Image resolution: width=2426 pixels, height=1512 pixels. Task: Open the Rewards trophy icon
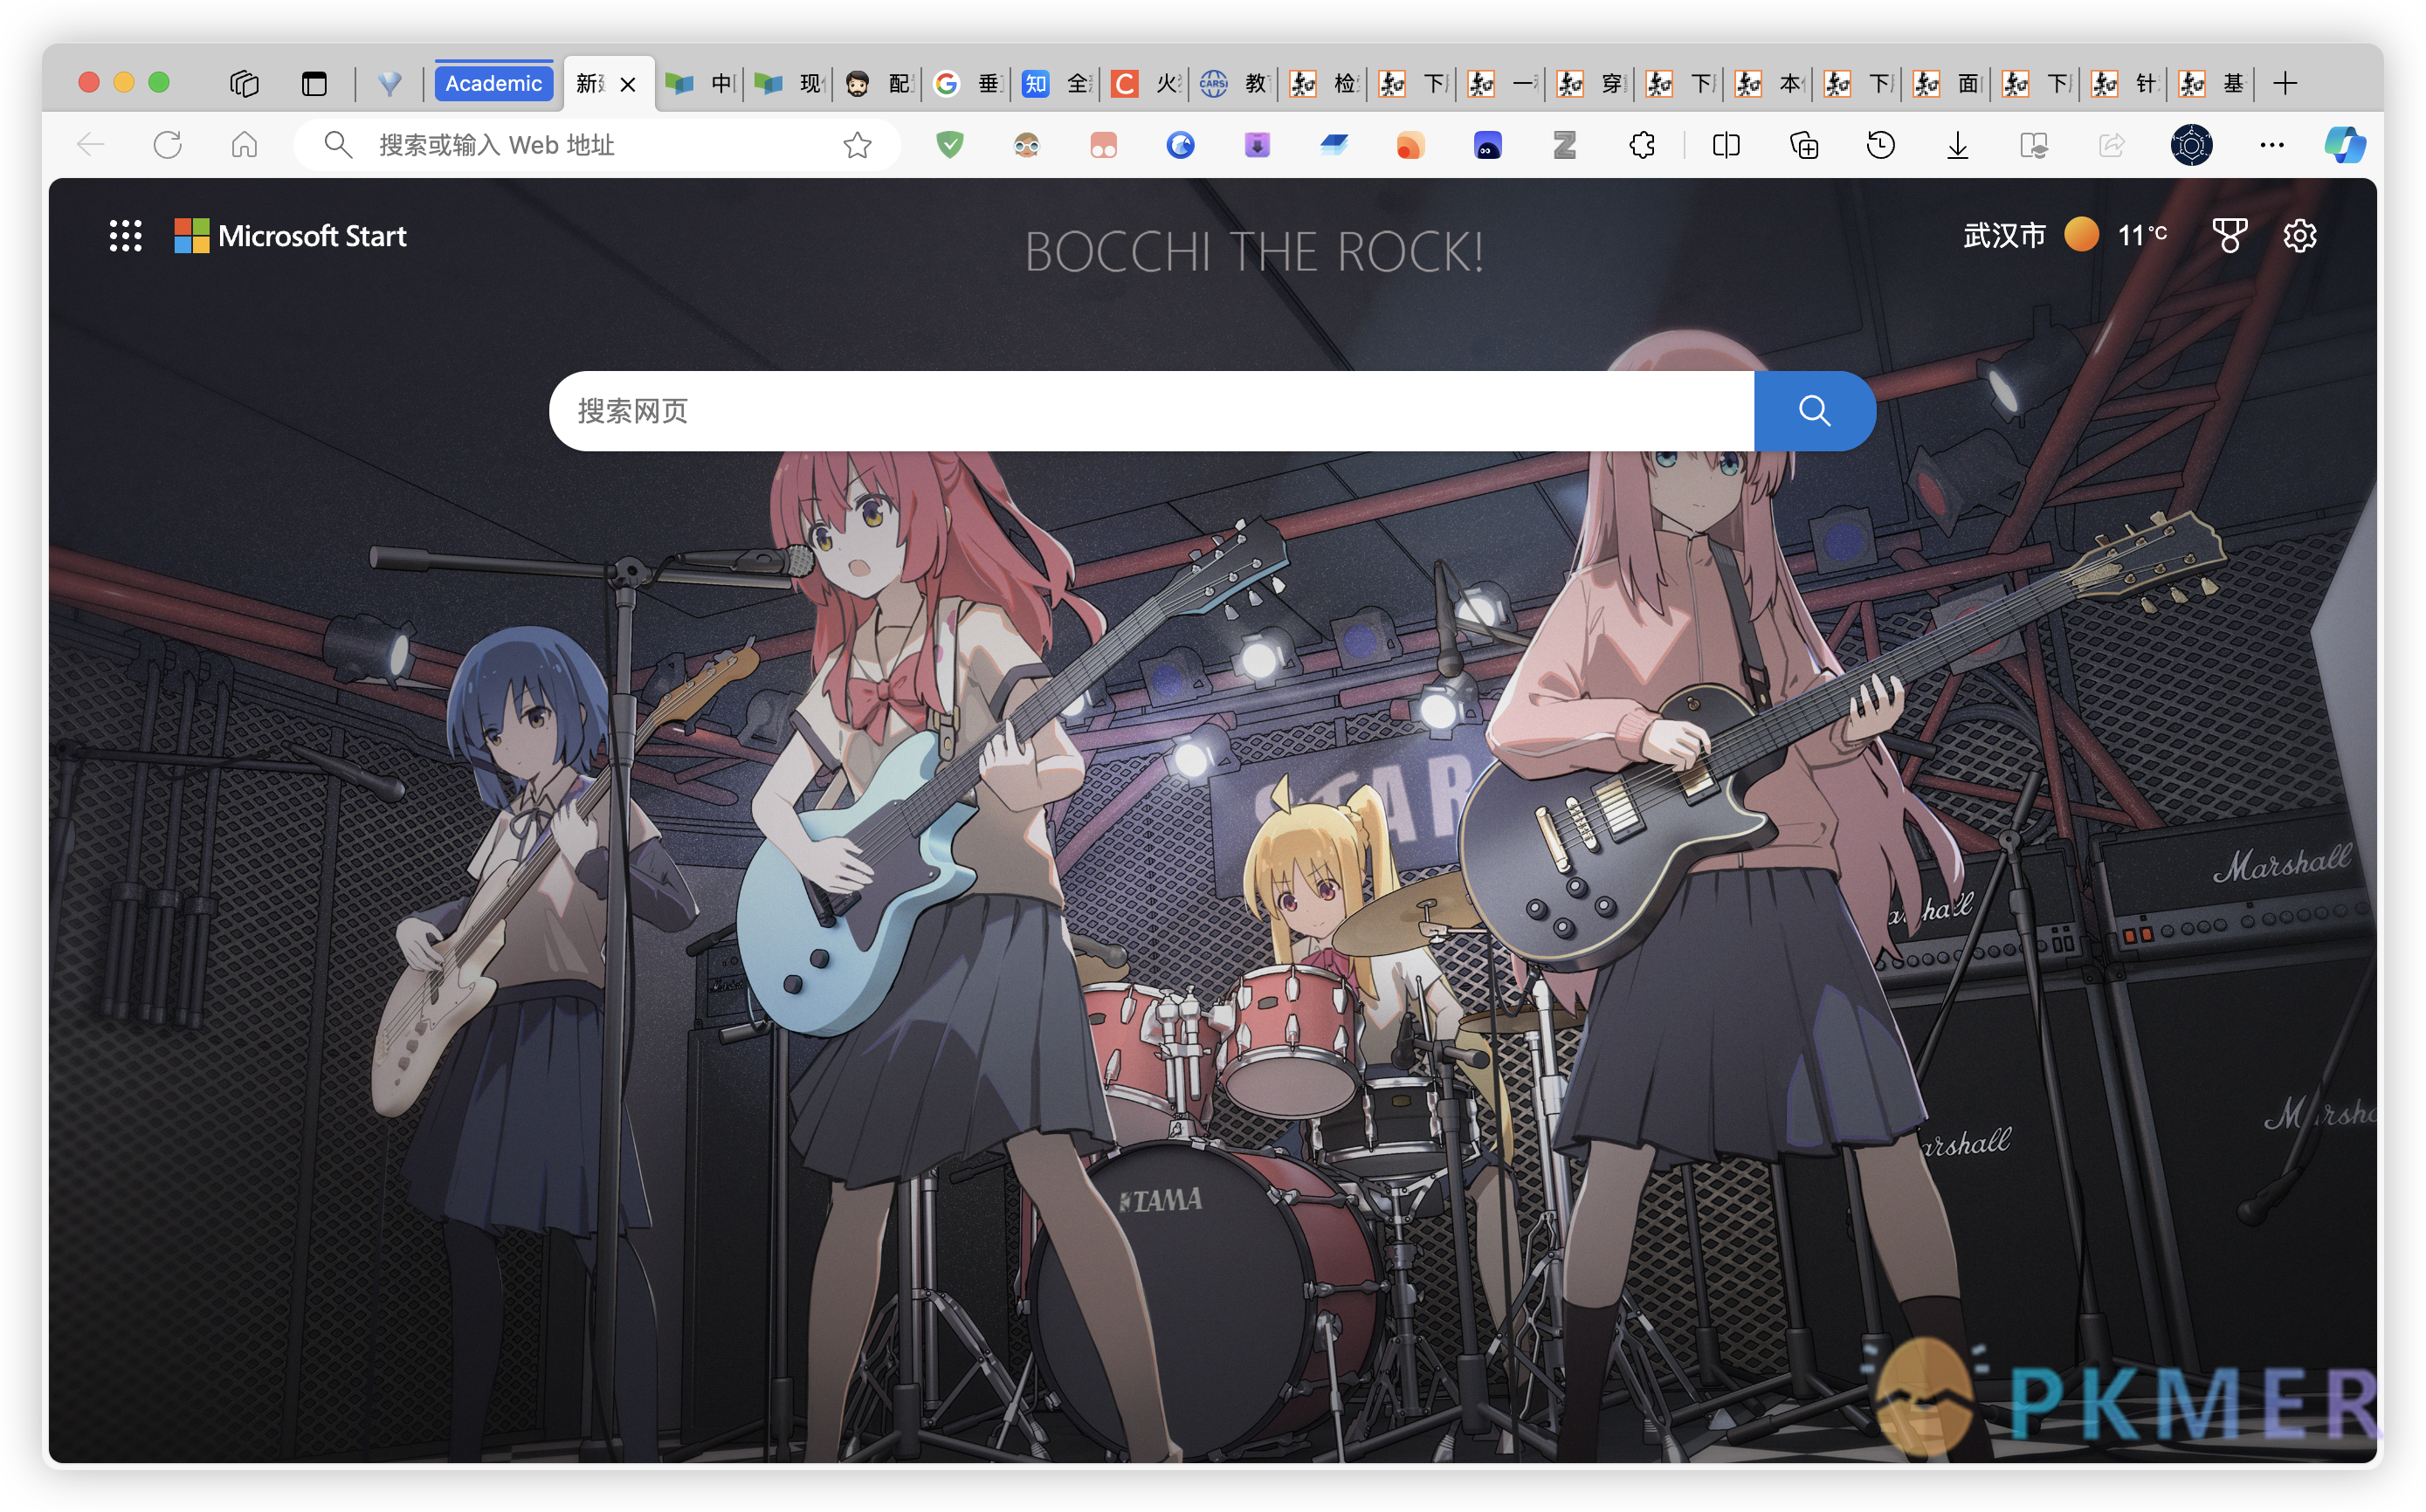(2229, 236)
